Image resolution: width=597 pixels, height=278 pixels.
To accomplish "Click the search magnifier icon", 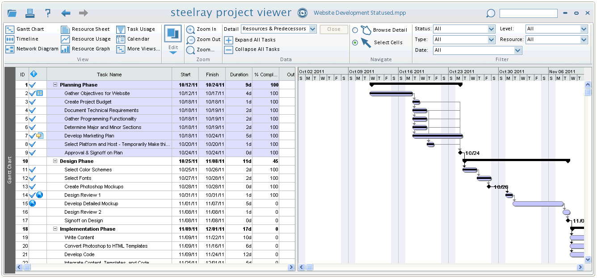I will pos(491,13).
